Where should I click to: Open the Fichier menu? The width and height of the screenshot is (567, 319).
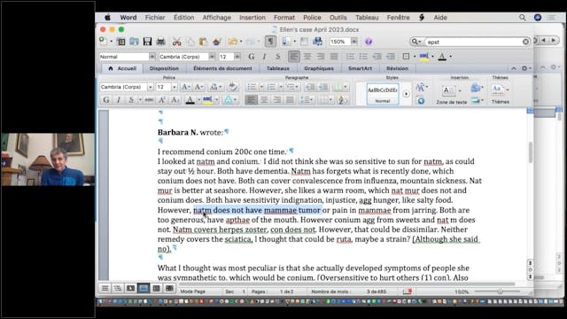155,18
